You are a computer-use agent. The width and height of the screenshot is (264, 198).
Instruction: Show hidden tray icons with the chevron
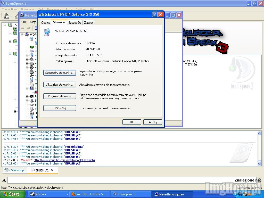236,194
